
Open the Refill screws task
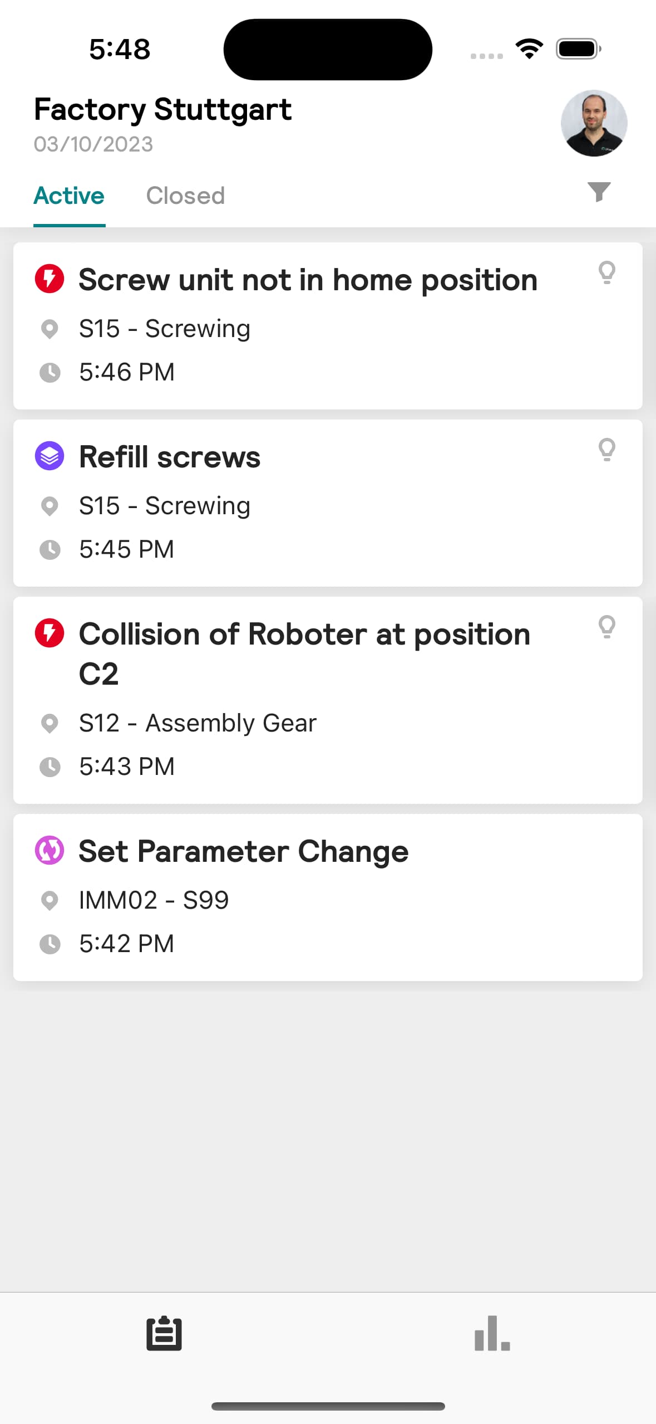tap(328, 503)
